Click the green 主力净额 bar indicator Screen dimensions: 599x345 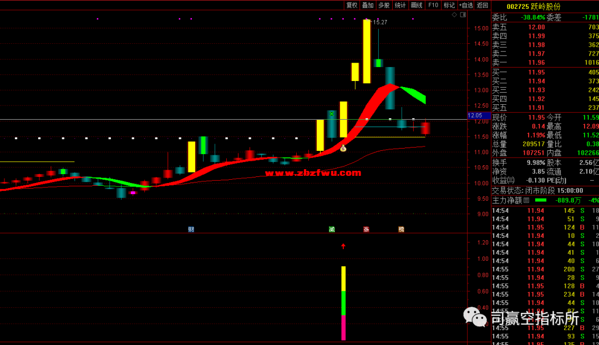click(541, 200)
